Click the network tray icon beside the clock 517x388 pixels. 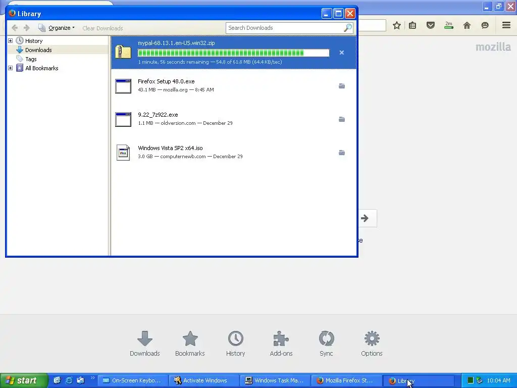tap(480, 380)
